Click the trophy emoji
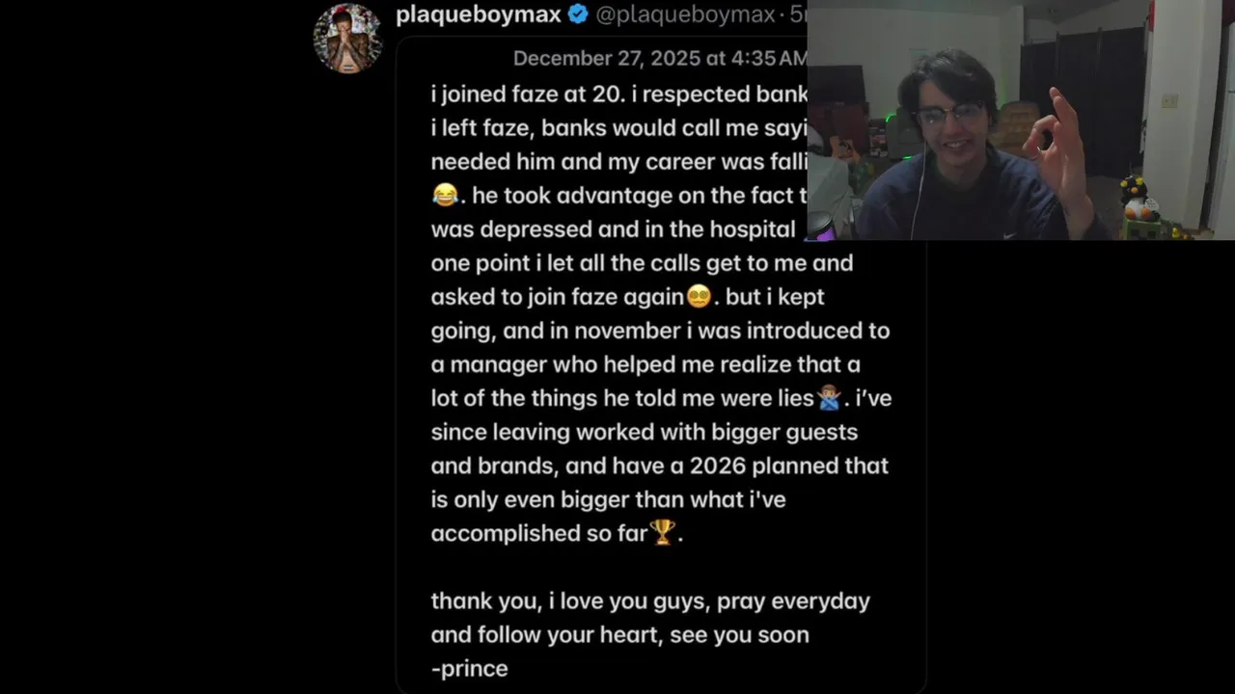Image resolution: width=1235 pixels, height=694 pixels. point(662,533)
